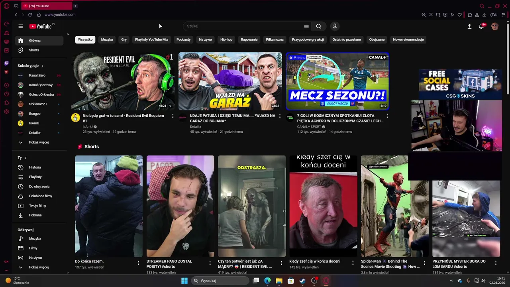Viewport: 510px width, 287px height.
Task: Open Steam from the taskbar
Action: pyautogui.click(x=302, y=281)
